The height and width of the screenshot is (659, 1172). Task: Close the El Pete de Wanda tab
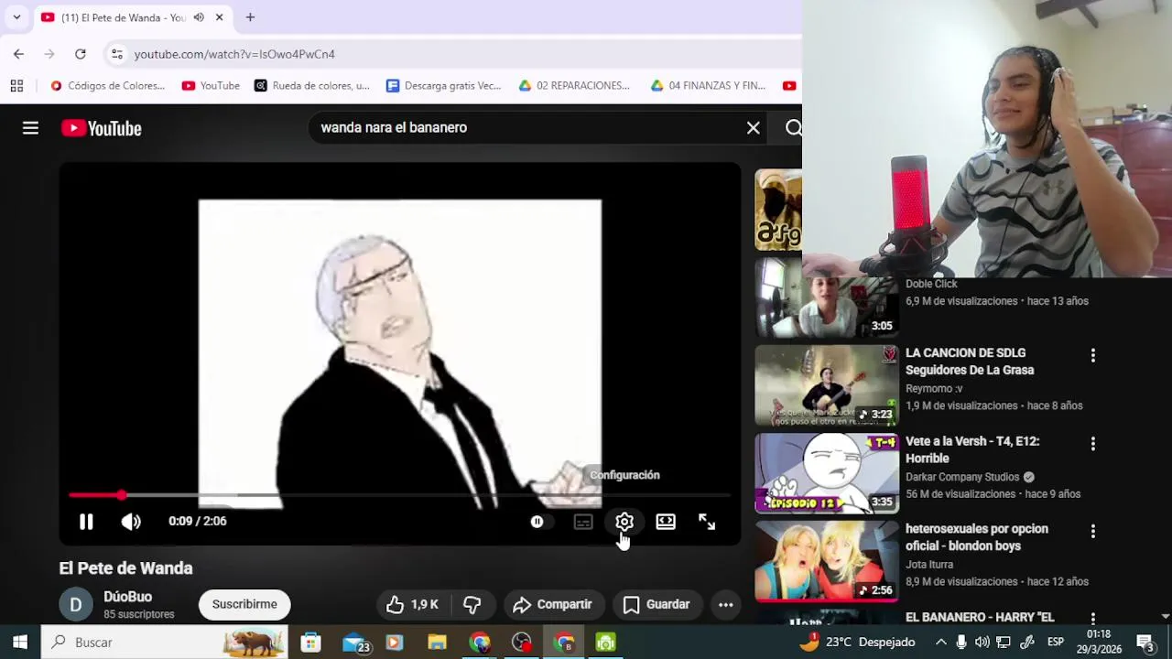(x=220, y=17)
